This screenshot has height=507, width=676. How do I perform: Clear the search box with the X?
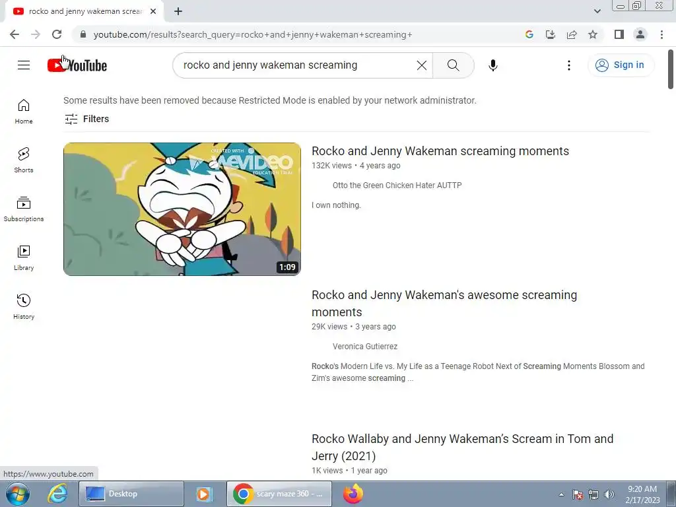pos(422,65)
